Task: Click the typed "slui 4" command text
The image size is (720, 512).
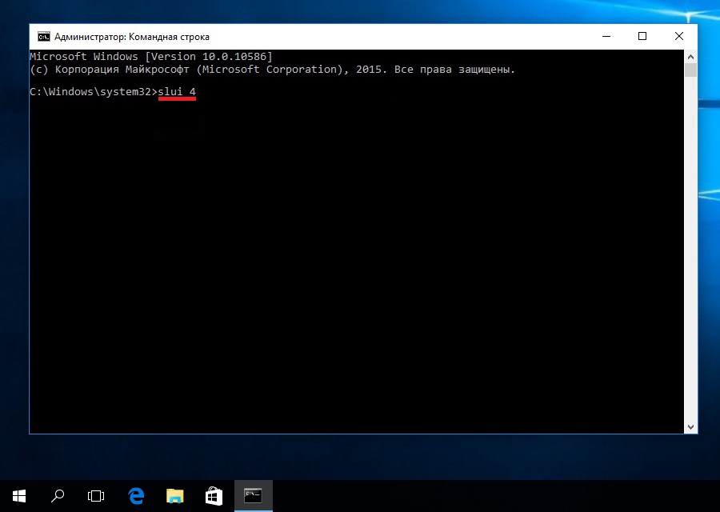Action: tap(177, 92)
